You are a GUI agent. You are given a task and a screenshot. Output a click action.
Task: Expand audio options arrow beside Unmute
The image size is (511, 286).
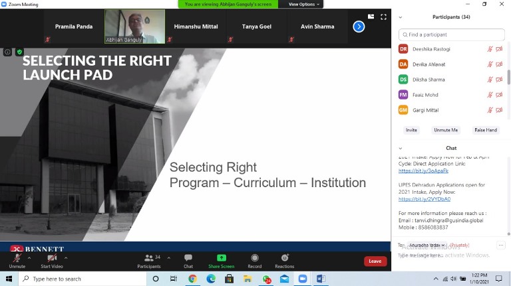[29, 257]
